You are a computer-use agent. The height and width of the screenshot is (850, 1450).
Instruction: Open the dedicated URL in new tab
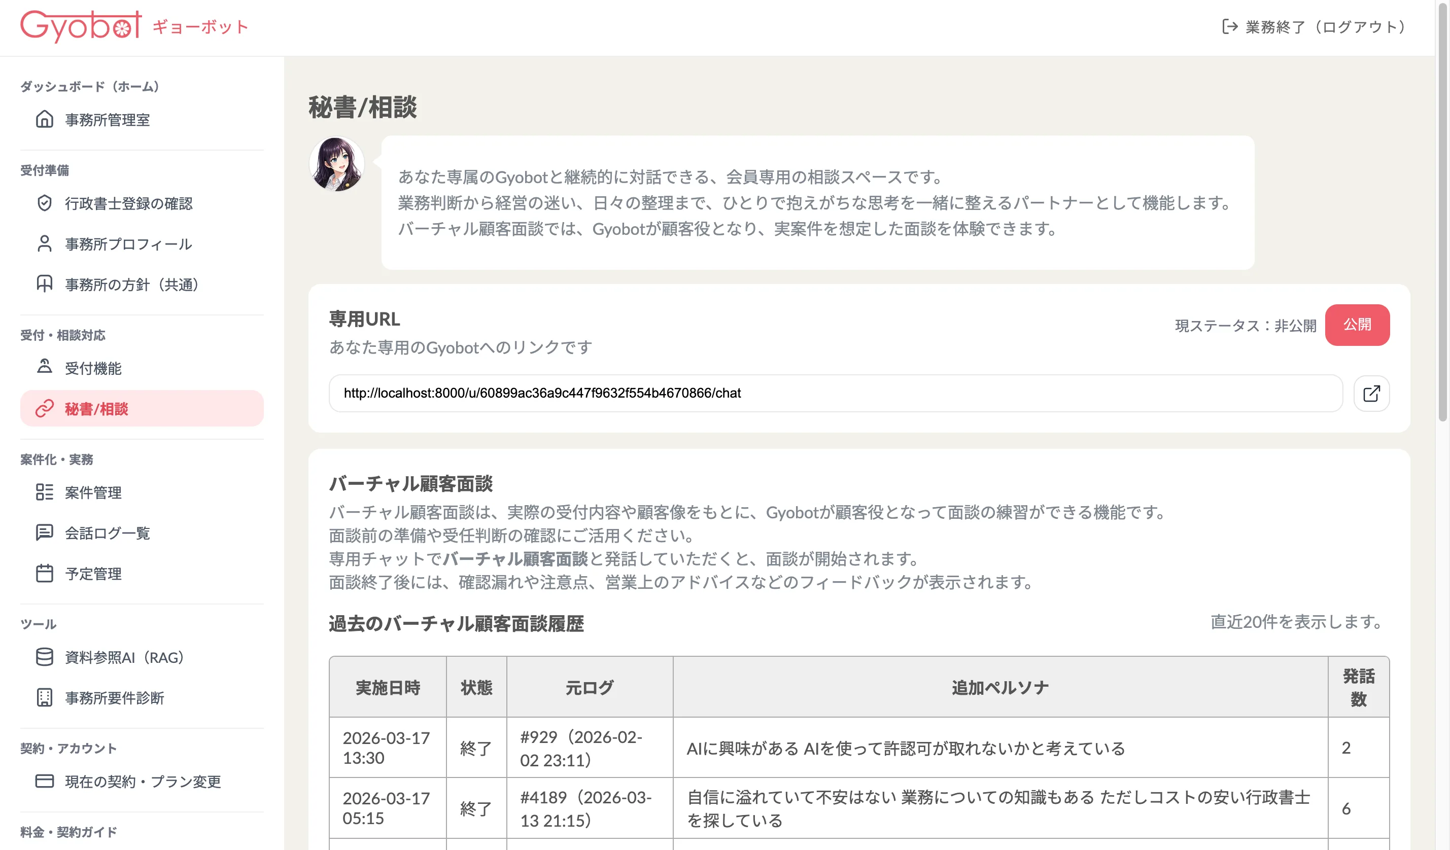pyautogui.click(x=1371, y=394)
